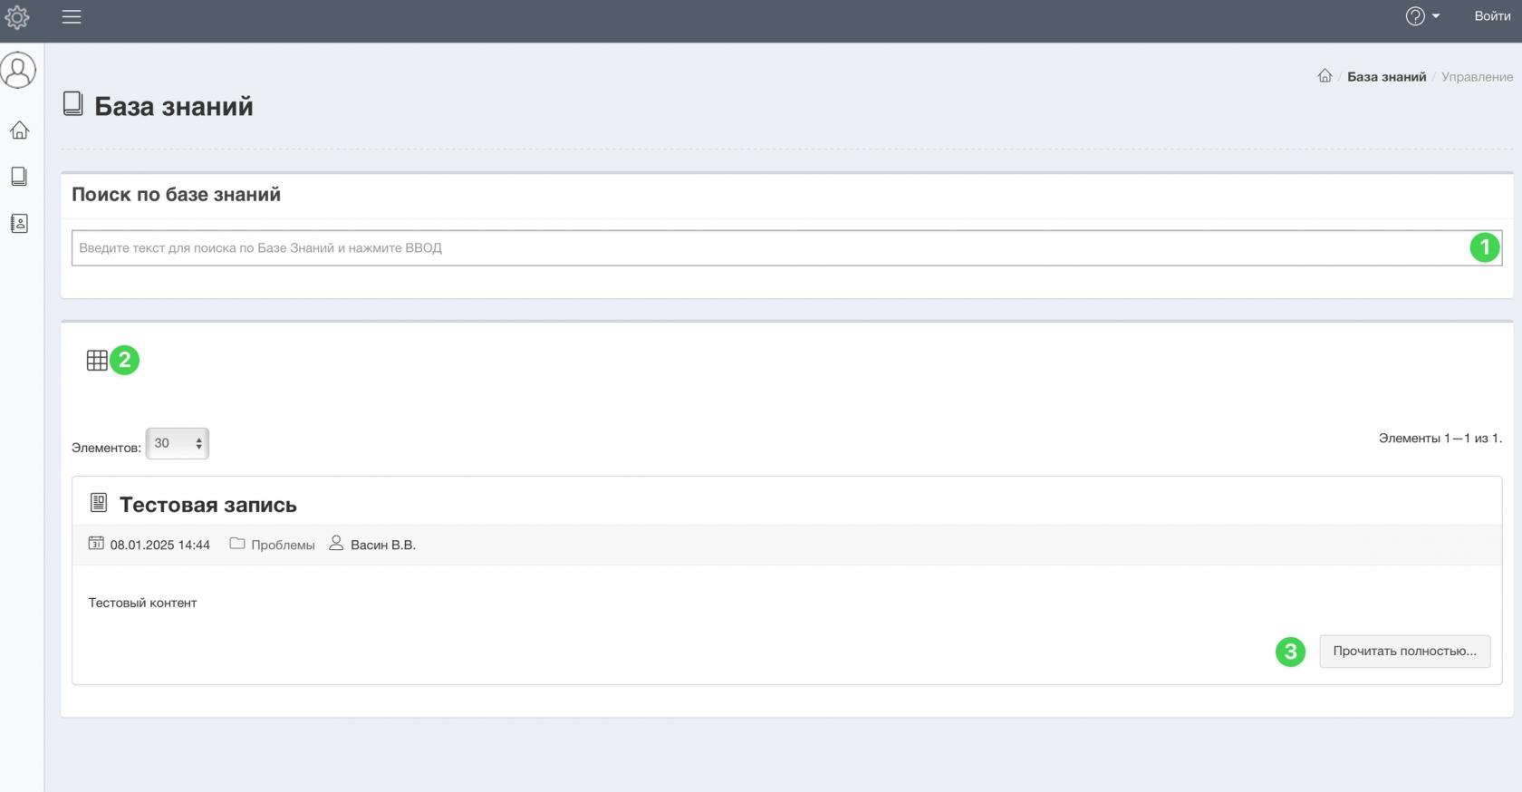Image resolution: width=1522 pixels, height=792 pixels.
Task: Click the author name Васин В.В.
Action: 382,545
